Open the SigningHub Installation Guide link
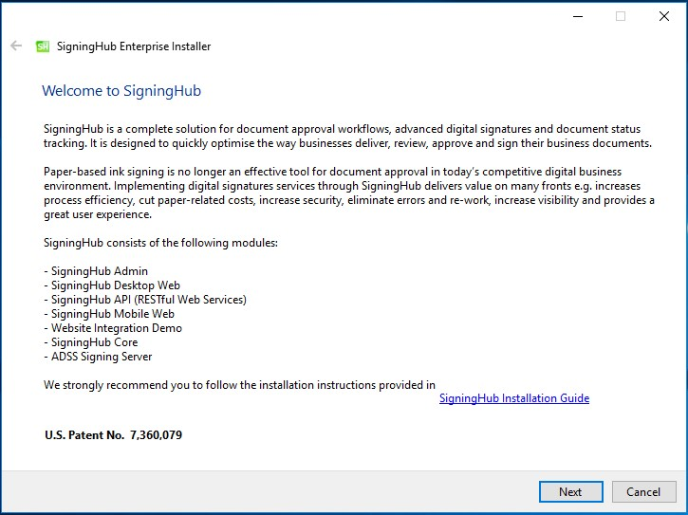The image size is (688, 515). click(514, 398)
